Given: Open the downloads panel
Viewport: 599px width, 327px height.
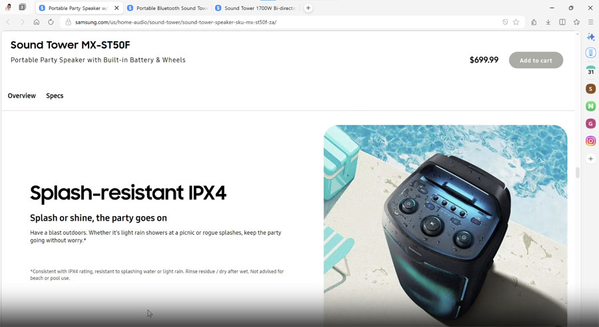Looking at the screenshot, I should click(x=548, y=22).
